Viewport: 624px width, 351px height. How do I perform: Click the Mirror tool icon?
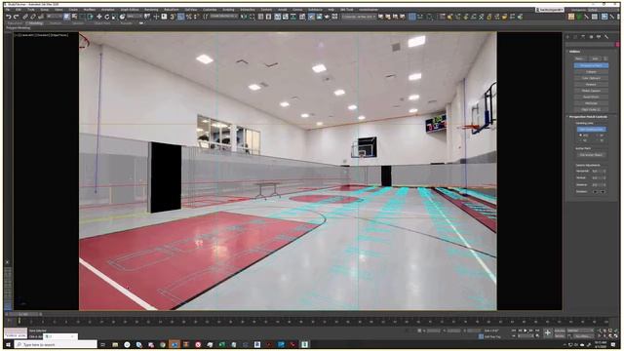(x=243, y=17)
